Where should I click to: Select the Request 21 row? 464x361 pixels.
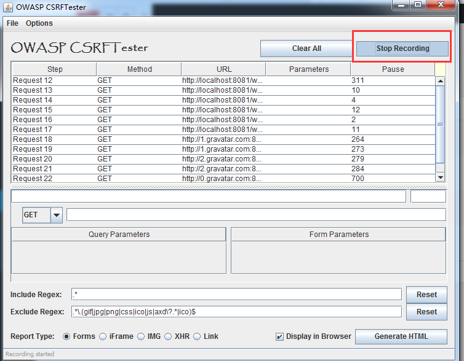click(x=223, y=169)
